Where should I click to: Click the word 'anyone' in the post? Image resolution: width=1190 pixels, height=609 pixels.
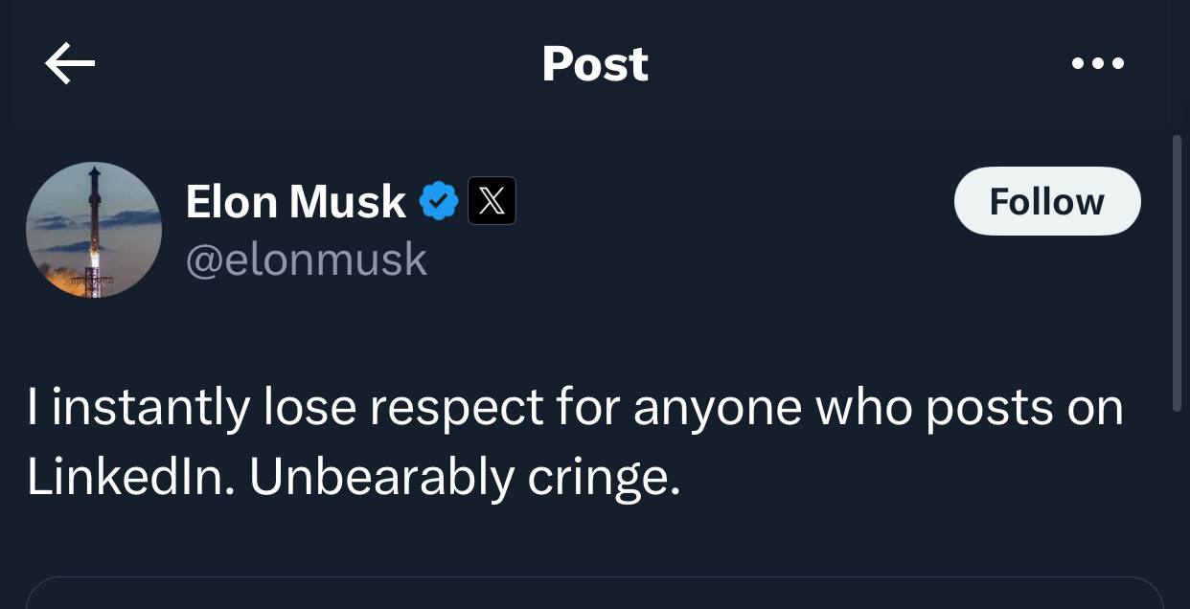718,409
